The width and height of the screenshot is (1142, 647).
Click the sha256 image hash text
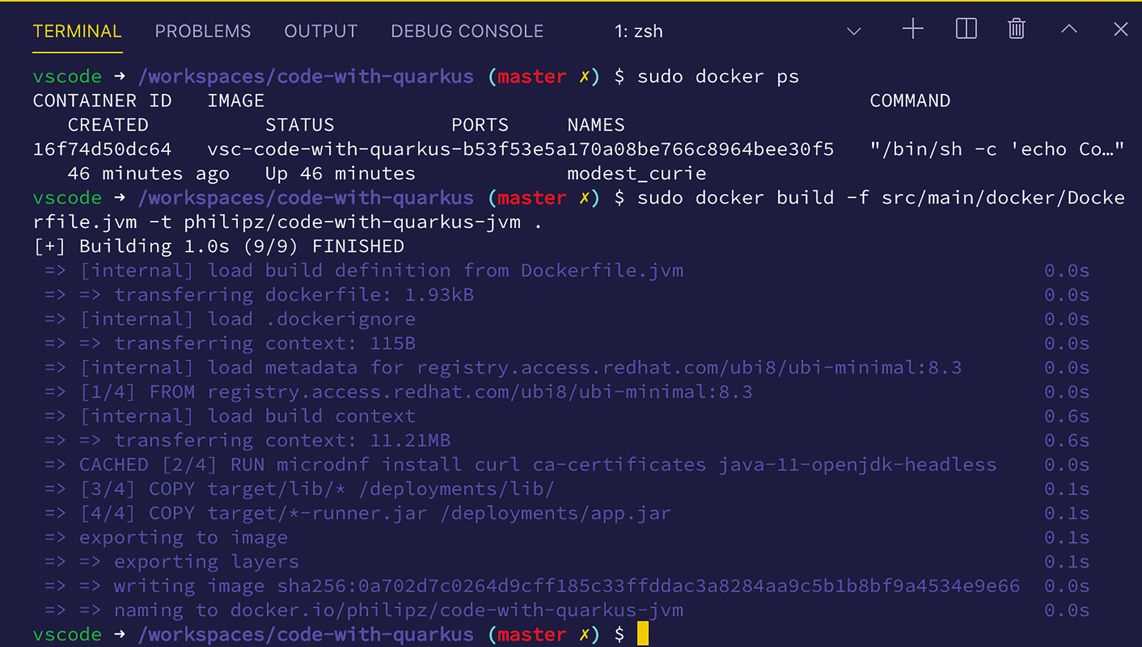pos(649,586)
